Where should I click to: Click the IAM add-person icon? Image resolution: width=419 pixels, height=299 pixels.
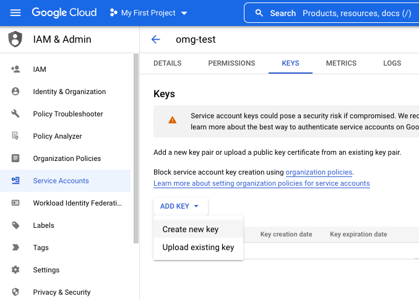15,69
